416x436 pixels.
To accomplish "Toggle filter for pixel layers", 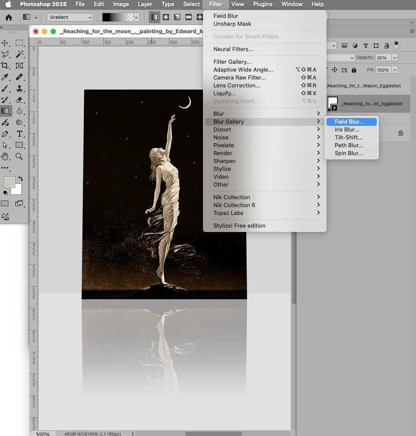I will click(344, 45).
